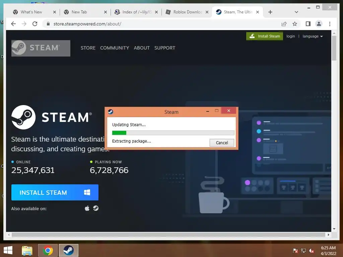The width and height of the screenshot is (343, 257).
Task: Bookmark this page with the star
Action: pos(295,24)
